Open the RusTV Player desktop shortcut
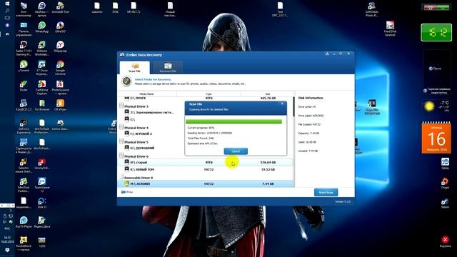 (24, 223)
